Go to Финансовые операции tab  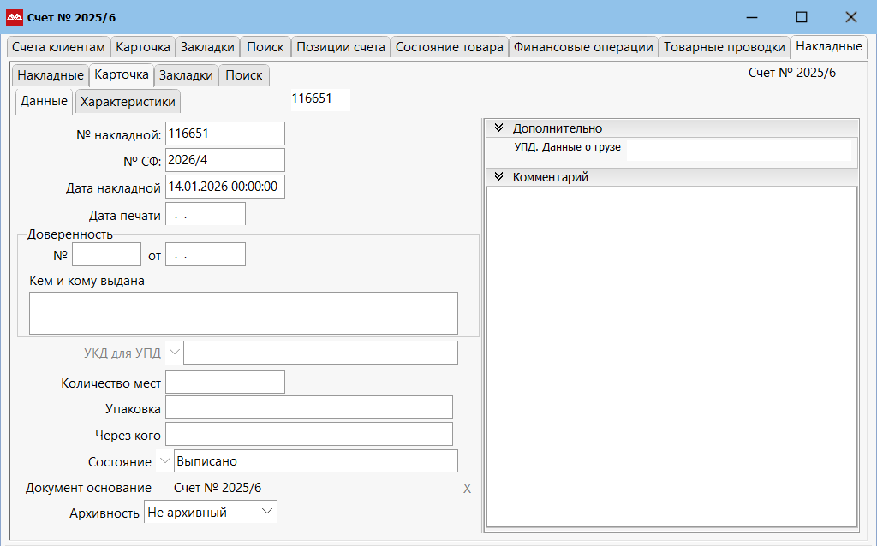(583, 47)
